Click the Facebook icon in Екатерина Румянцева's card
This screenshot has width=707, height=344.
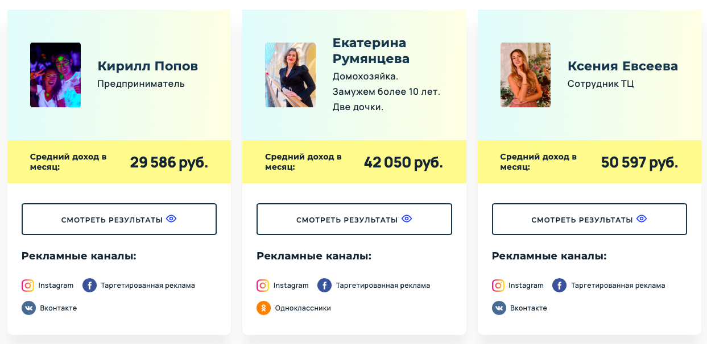click(x=324, y=286)
